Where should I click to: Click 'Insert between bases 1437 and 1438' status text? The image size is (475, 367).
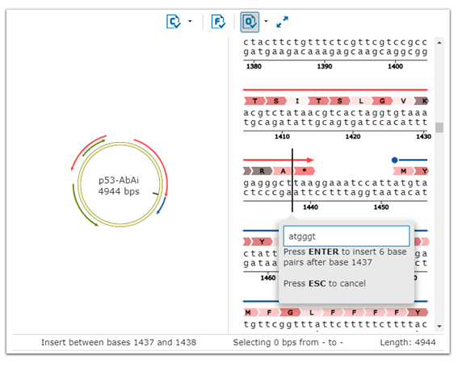119,342
